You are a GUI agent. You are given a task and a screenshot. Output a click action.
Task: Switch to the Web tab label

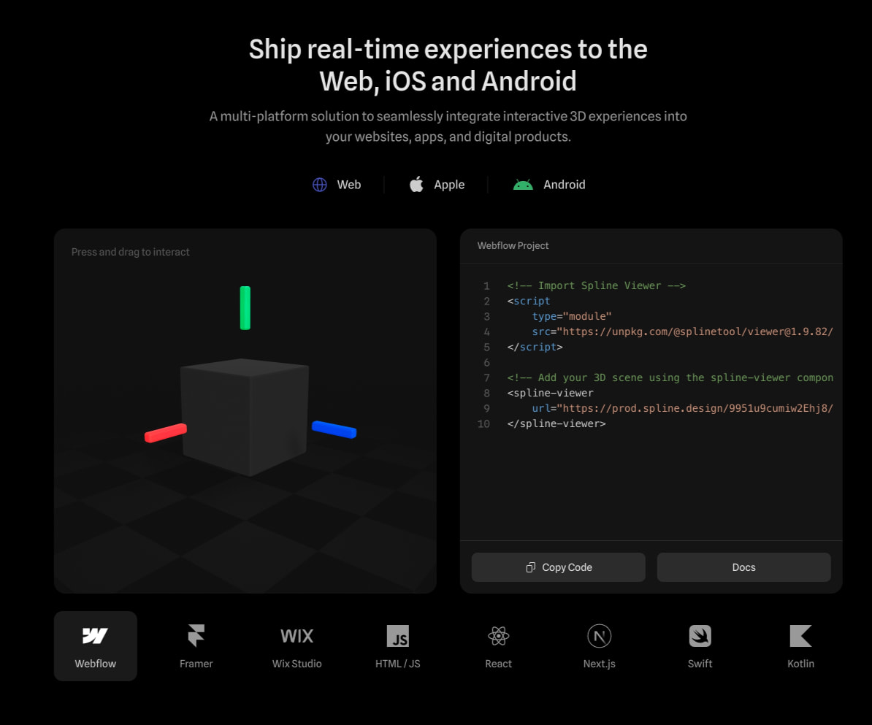tap(349, 185)
